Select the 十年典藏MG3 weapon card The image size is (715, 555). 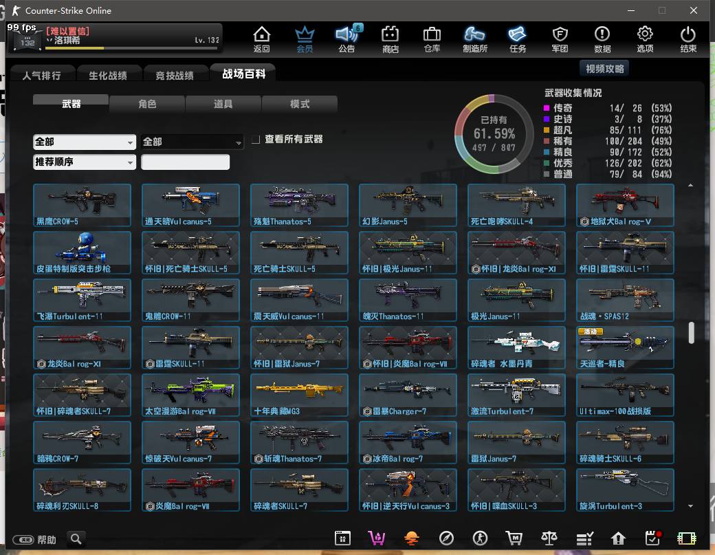pos(299,395)
